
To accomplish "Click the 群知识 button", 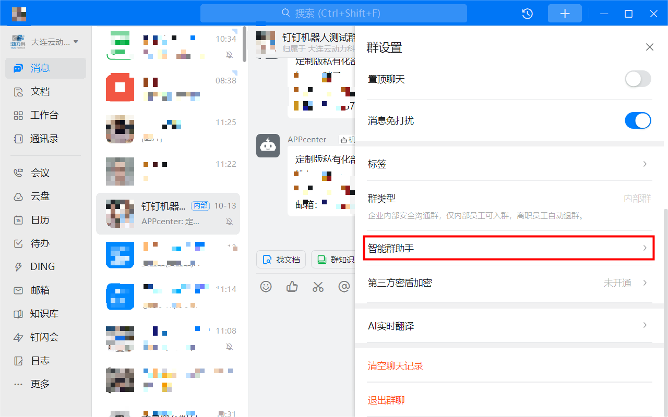I will point(333,259).
